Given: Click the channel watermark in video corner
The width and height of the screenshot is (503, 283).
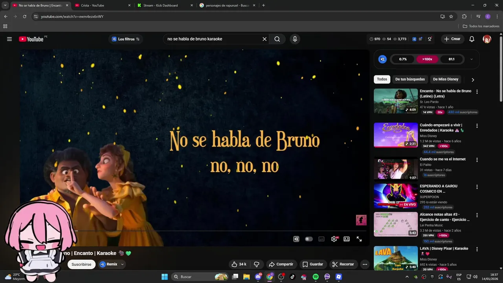Looking at the screenshot, I should point(361,220).
